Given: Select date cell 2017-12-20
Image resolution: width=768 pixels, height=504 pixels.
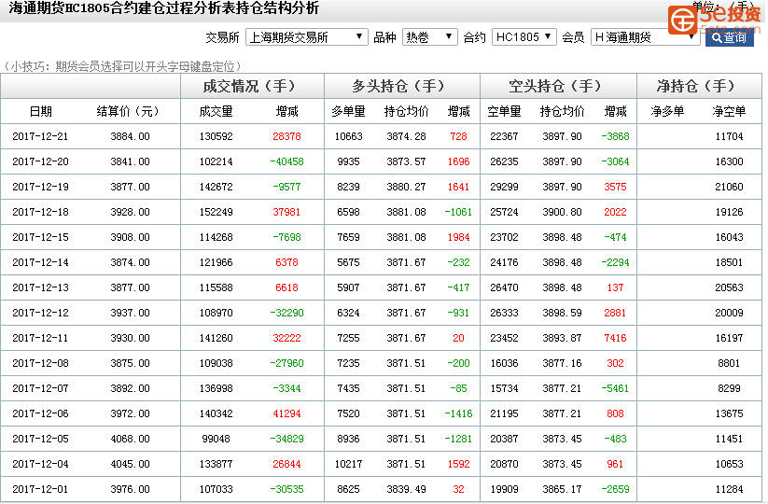Looking at the screenshot, I should point(40,161).
